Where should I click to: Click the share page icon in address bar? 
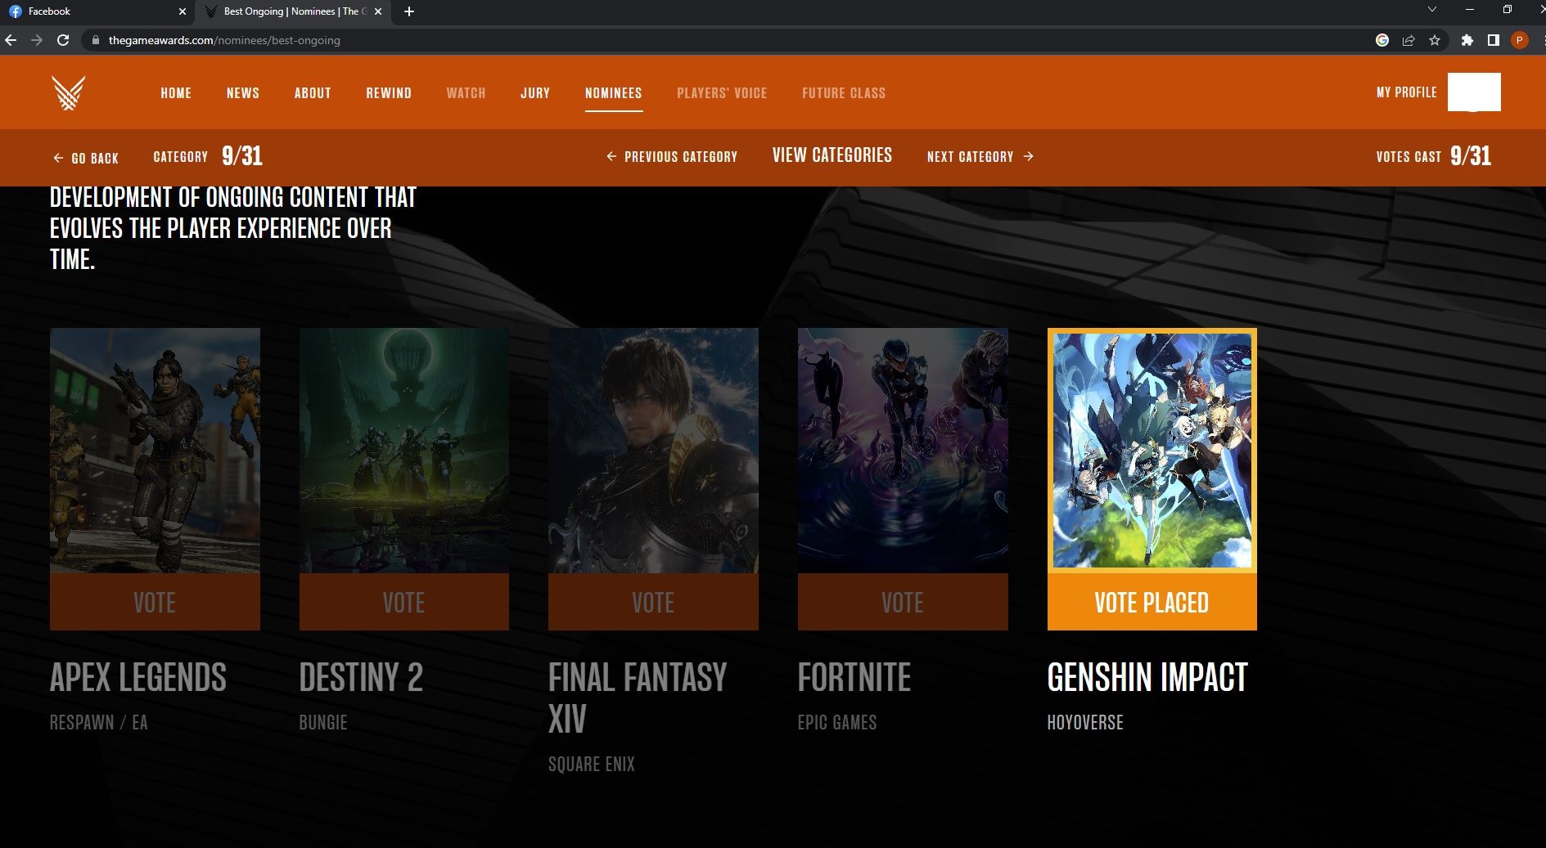[1409, 40]
